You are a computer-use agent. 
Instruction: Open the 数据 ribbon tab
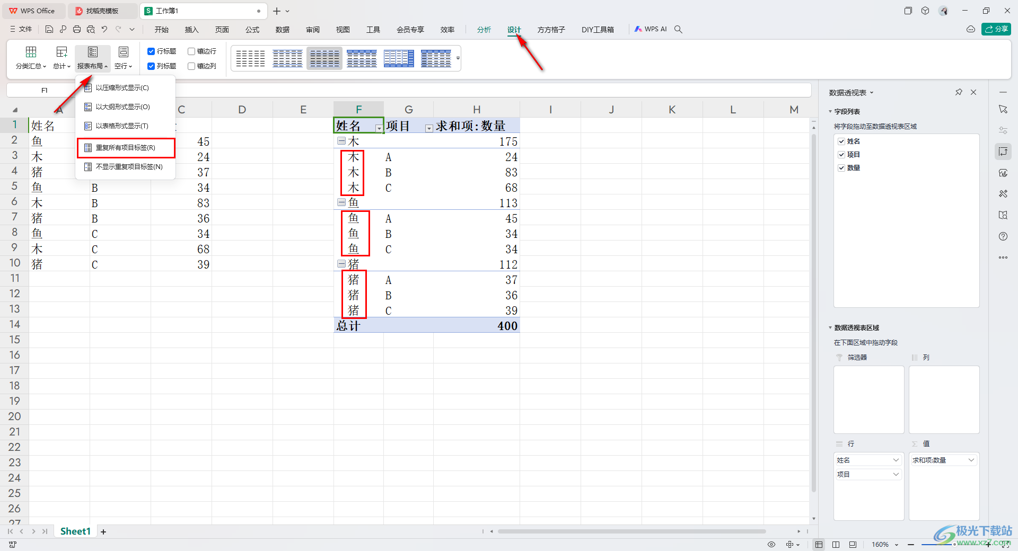pos(283,30)
